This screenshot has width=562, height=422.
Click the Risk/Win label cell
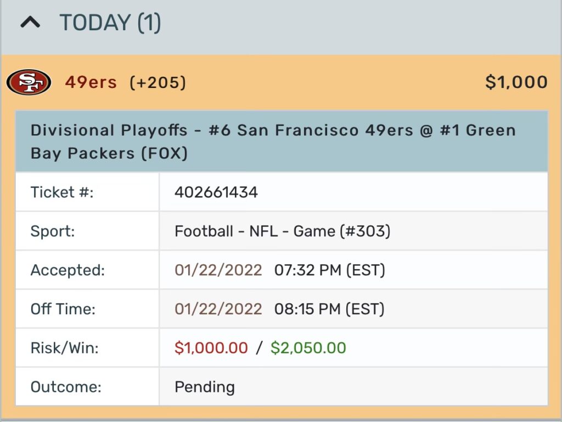pos(87,348)
